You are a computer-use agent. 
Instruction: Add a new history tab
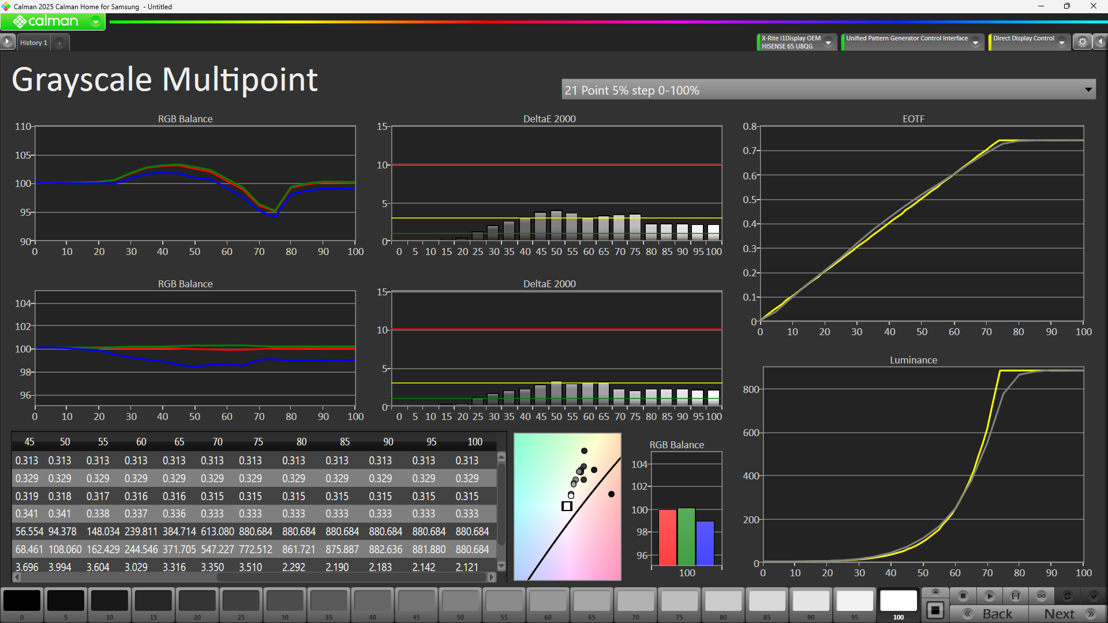click(59, 43)
